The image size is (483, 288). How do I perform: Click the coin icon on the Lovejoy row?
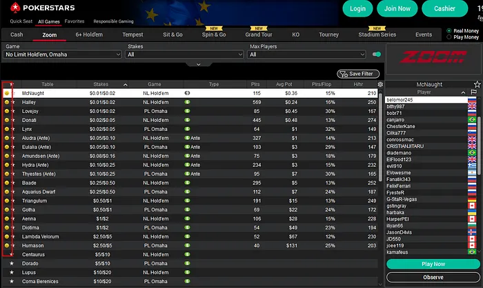(7, 111)
